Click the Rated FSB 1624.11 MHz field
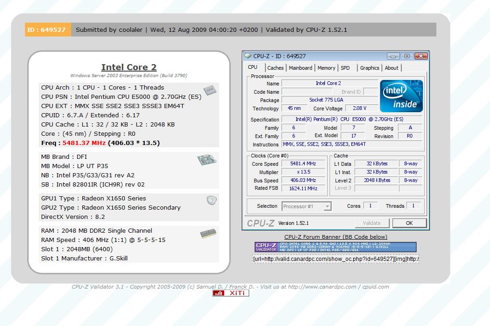This screenshot has height=326, width=490. tap(303, 188)
